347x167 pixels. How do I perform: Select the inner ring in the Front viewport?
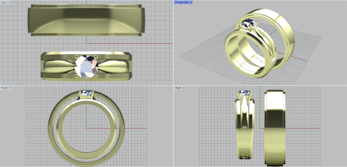click(x=86, y=130)
